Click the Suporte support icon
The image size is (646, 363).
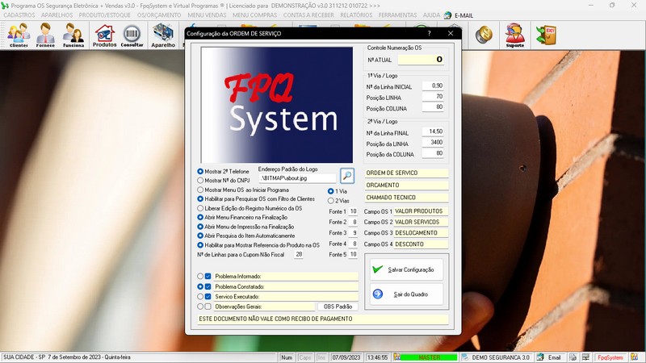[x=514, y=35]
